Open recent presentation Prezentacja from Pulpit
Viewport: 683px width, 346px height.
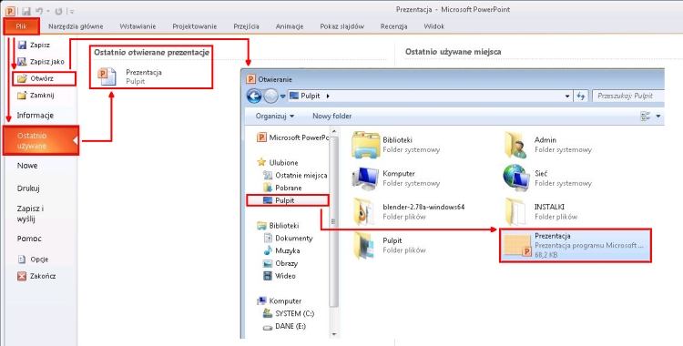point(130,76)
